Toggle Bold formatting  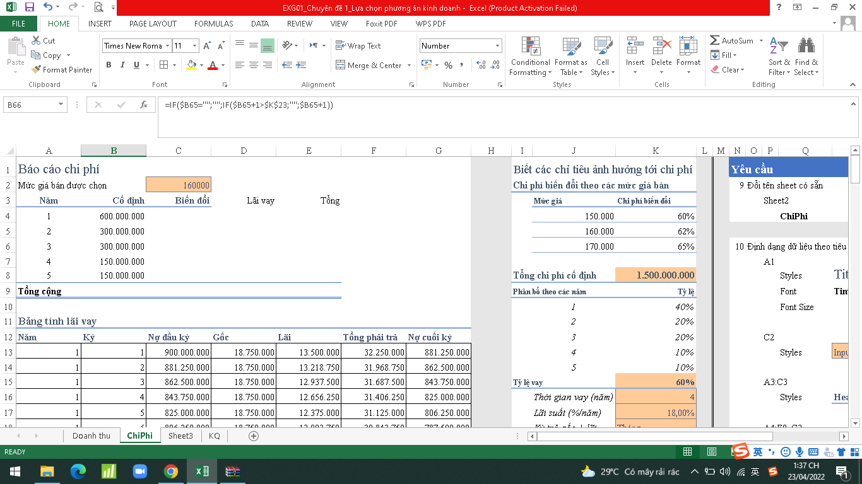pos(109,65)
